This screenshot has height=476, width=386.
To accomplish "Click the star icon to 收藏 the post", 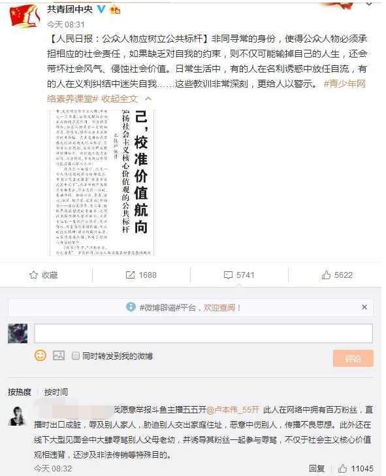I will pyautogui.click(x=33, y=275).
